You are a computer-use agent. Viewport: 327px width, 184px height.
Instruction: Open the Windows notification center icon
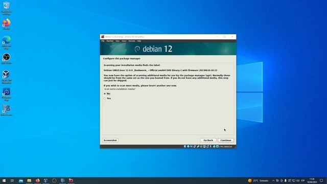pos(321,180)
